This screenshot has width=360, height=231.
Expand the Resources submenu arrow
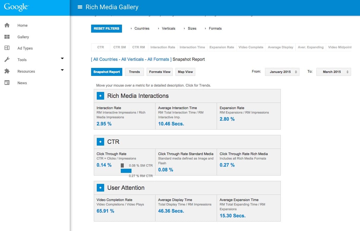pyautogui.click(x=62, y=70)
